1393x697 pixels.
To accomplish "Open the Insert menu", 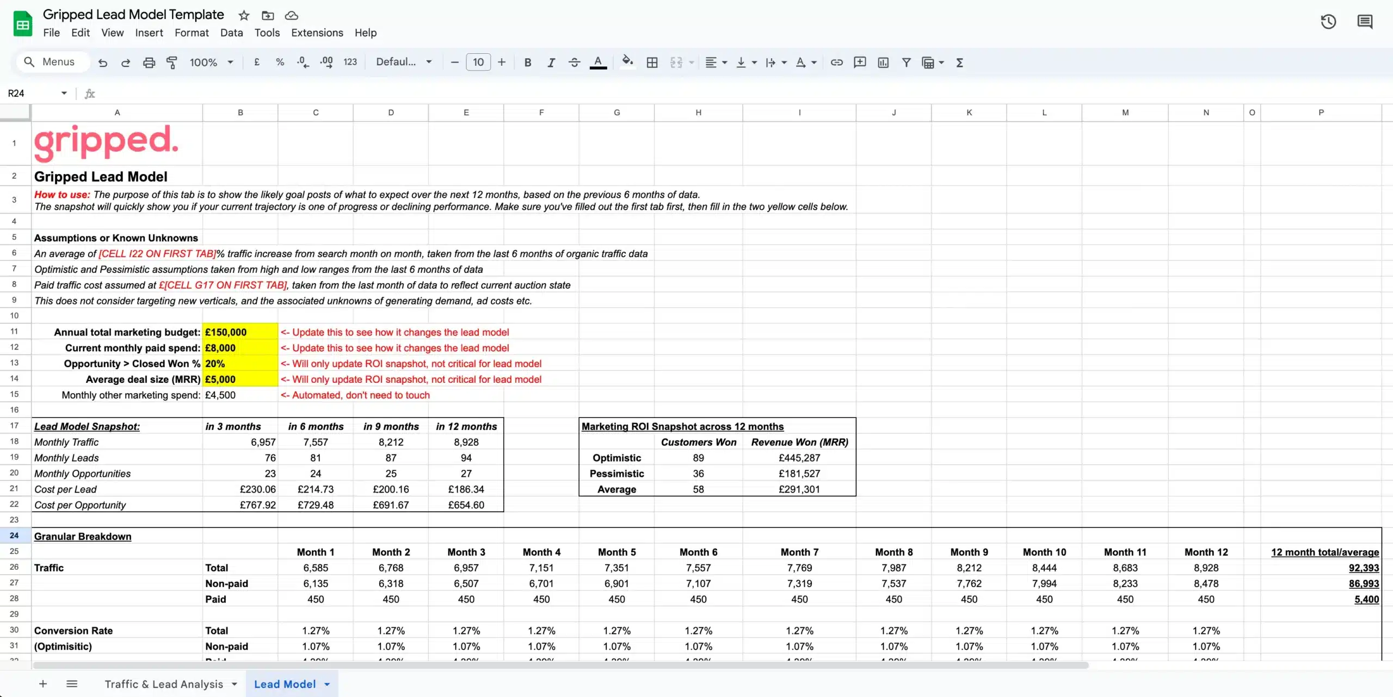I will point(149,33).
